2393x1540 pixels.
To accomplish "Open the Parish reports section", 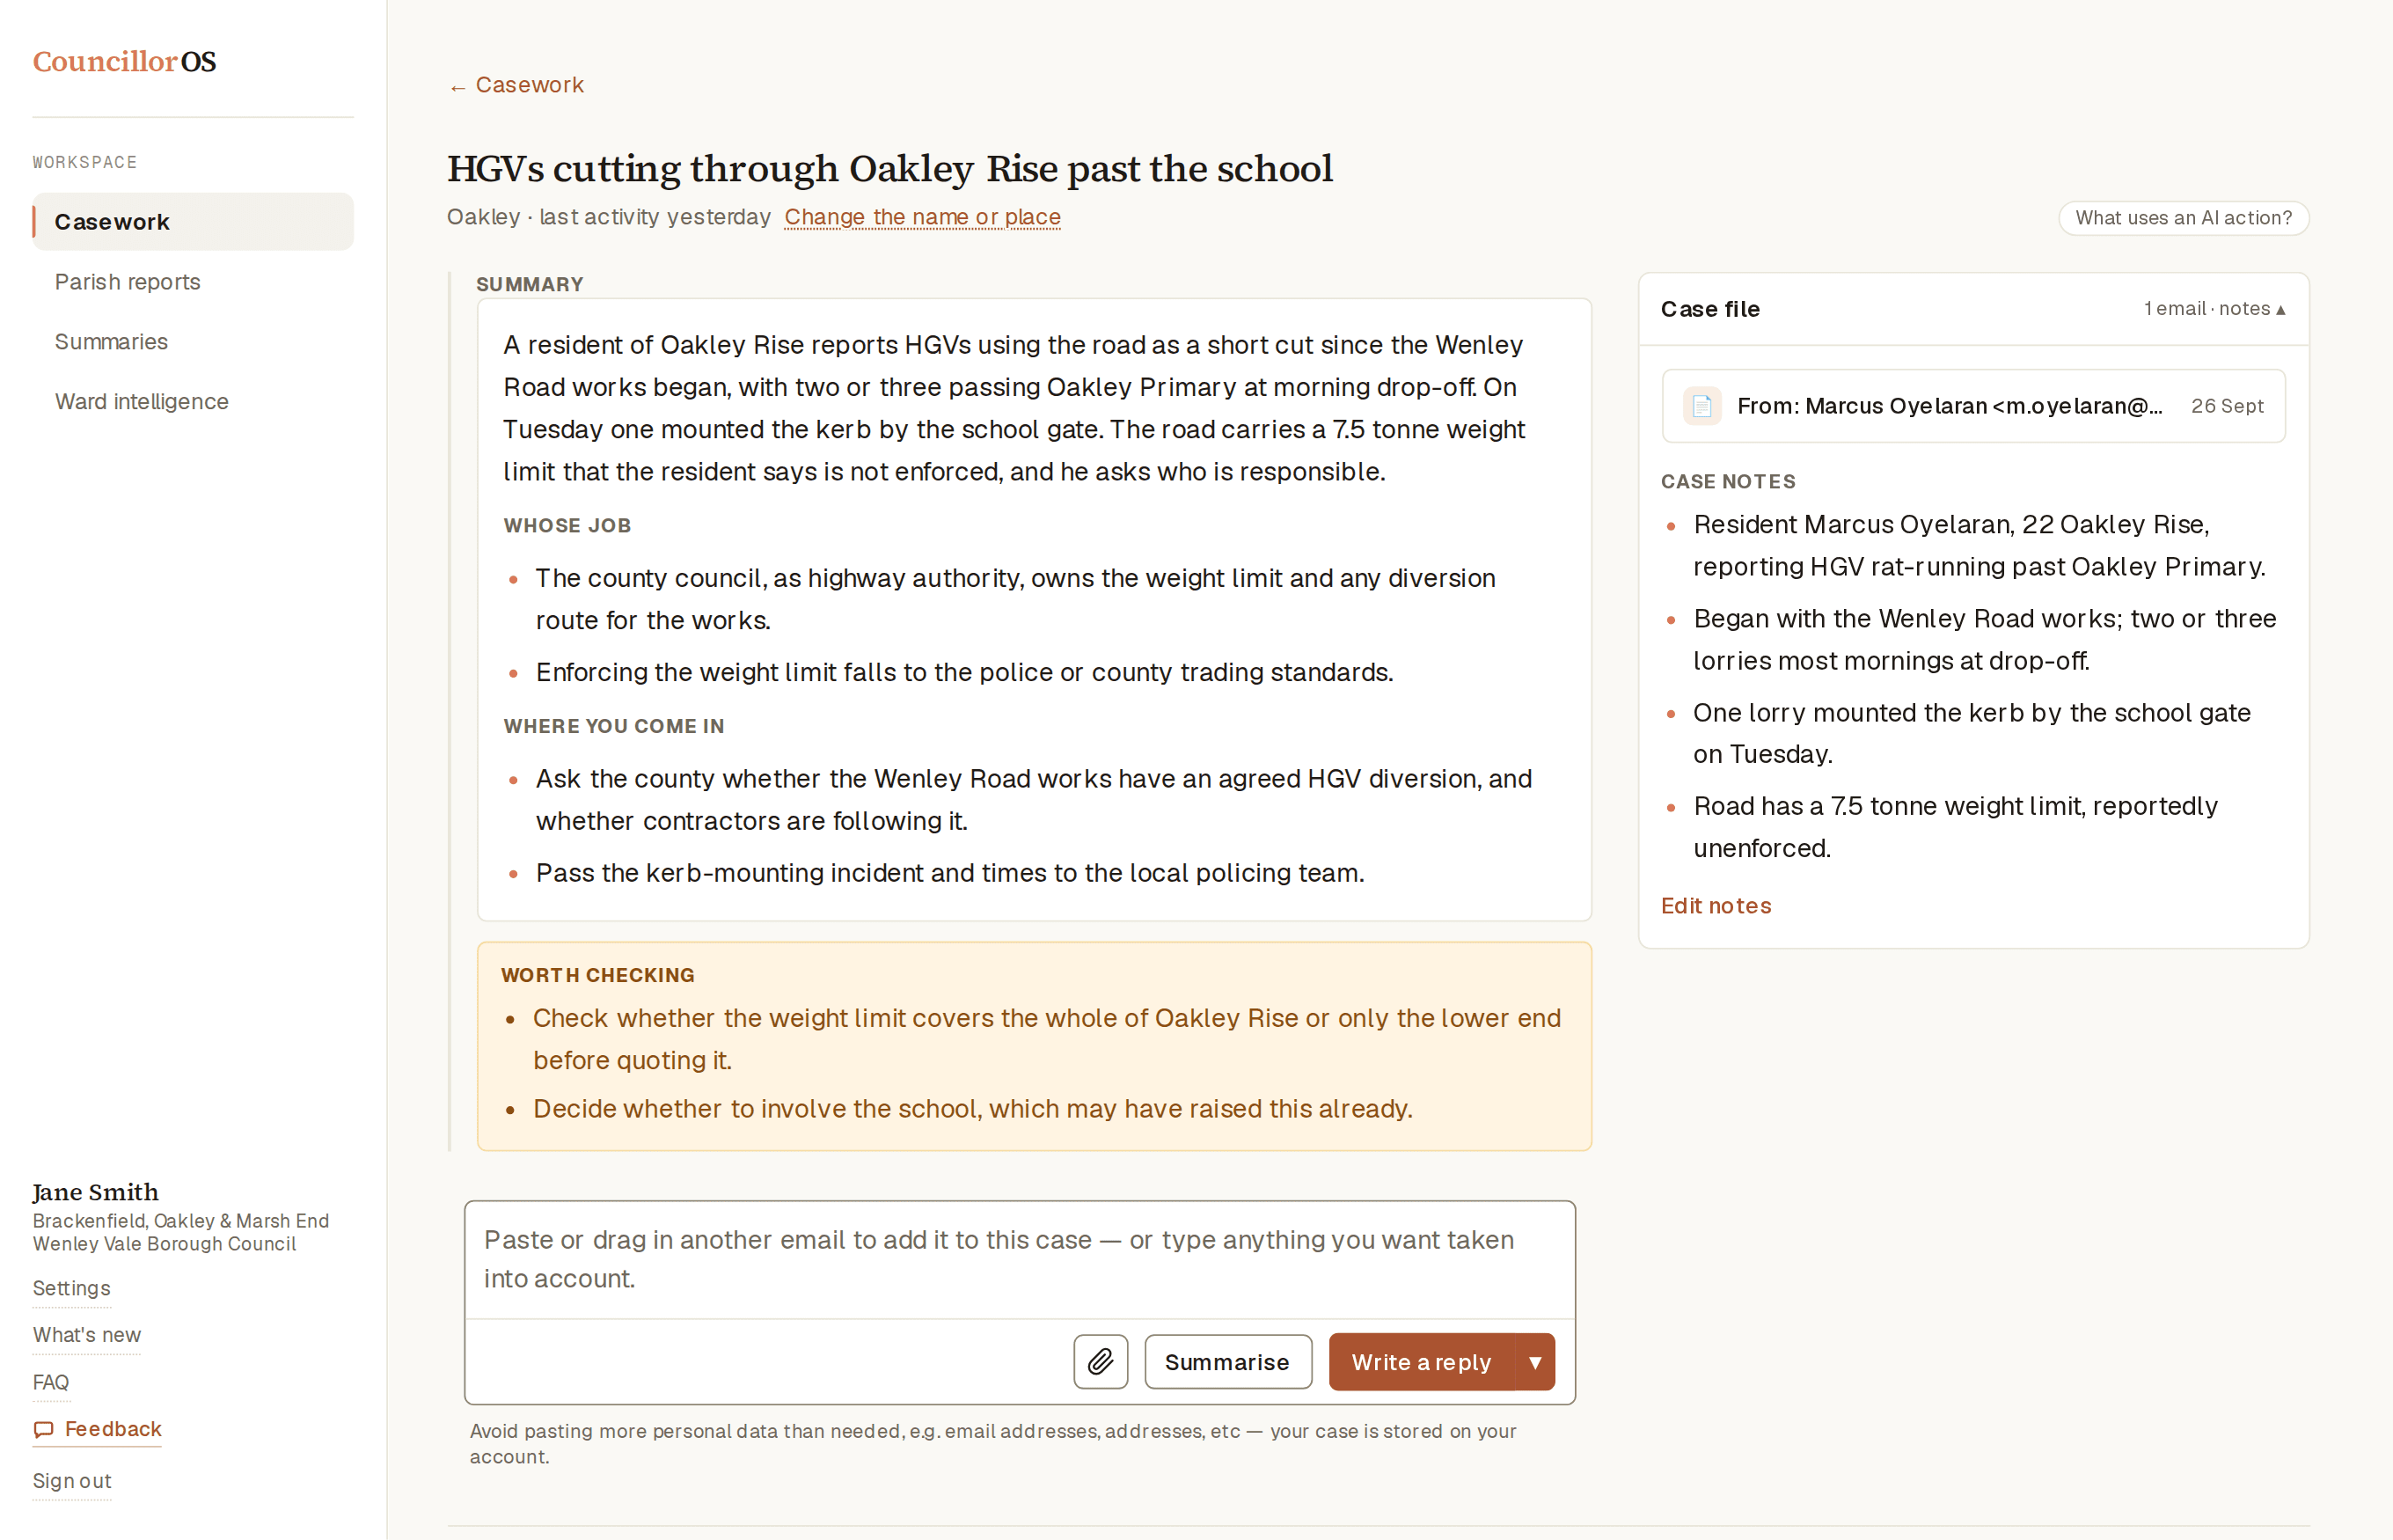I will (x=128, y=282).
